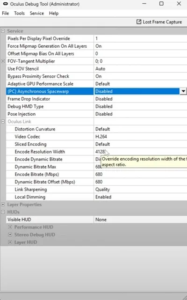This screenshot has width=187, height=300.
Task: Expand the Layer Properties section
Action: (x=3, y=205)
